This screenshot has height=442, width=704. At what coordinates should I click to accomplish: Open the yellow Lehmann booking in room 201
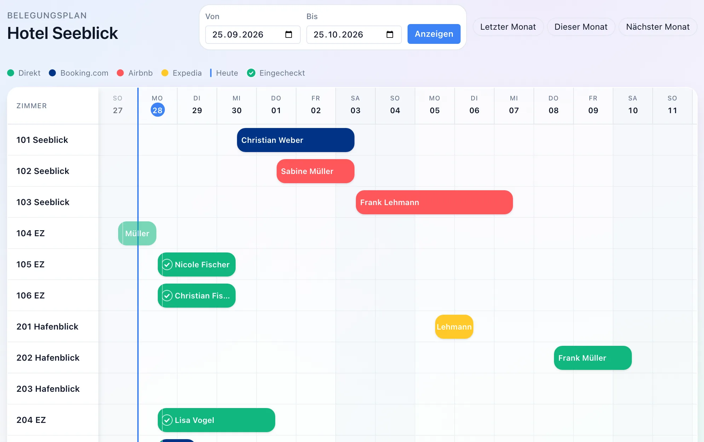pyautogui.click(x=454, y=327)
